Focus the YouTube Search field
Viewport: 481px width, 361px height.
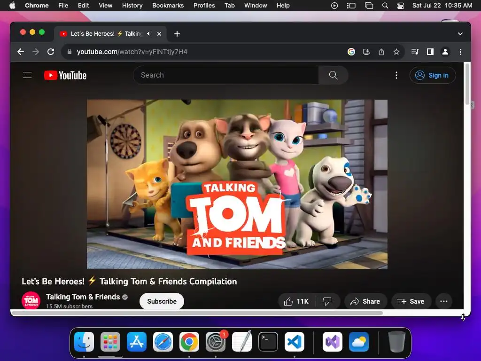click(226, 75)
